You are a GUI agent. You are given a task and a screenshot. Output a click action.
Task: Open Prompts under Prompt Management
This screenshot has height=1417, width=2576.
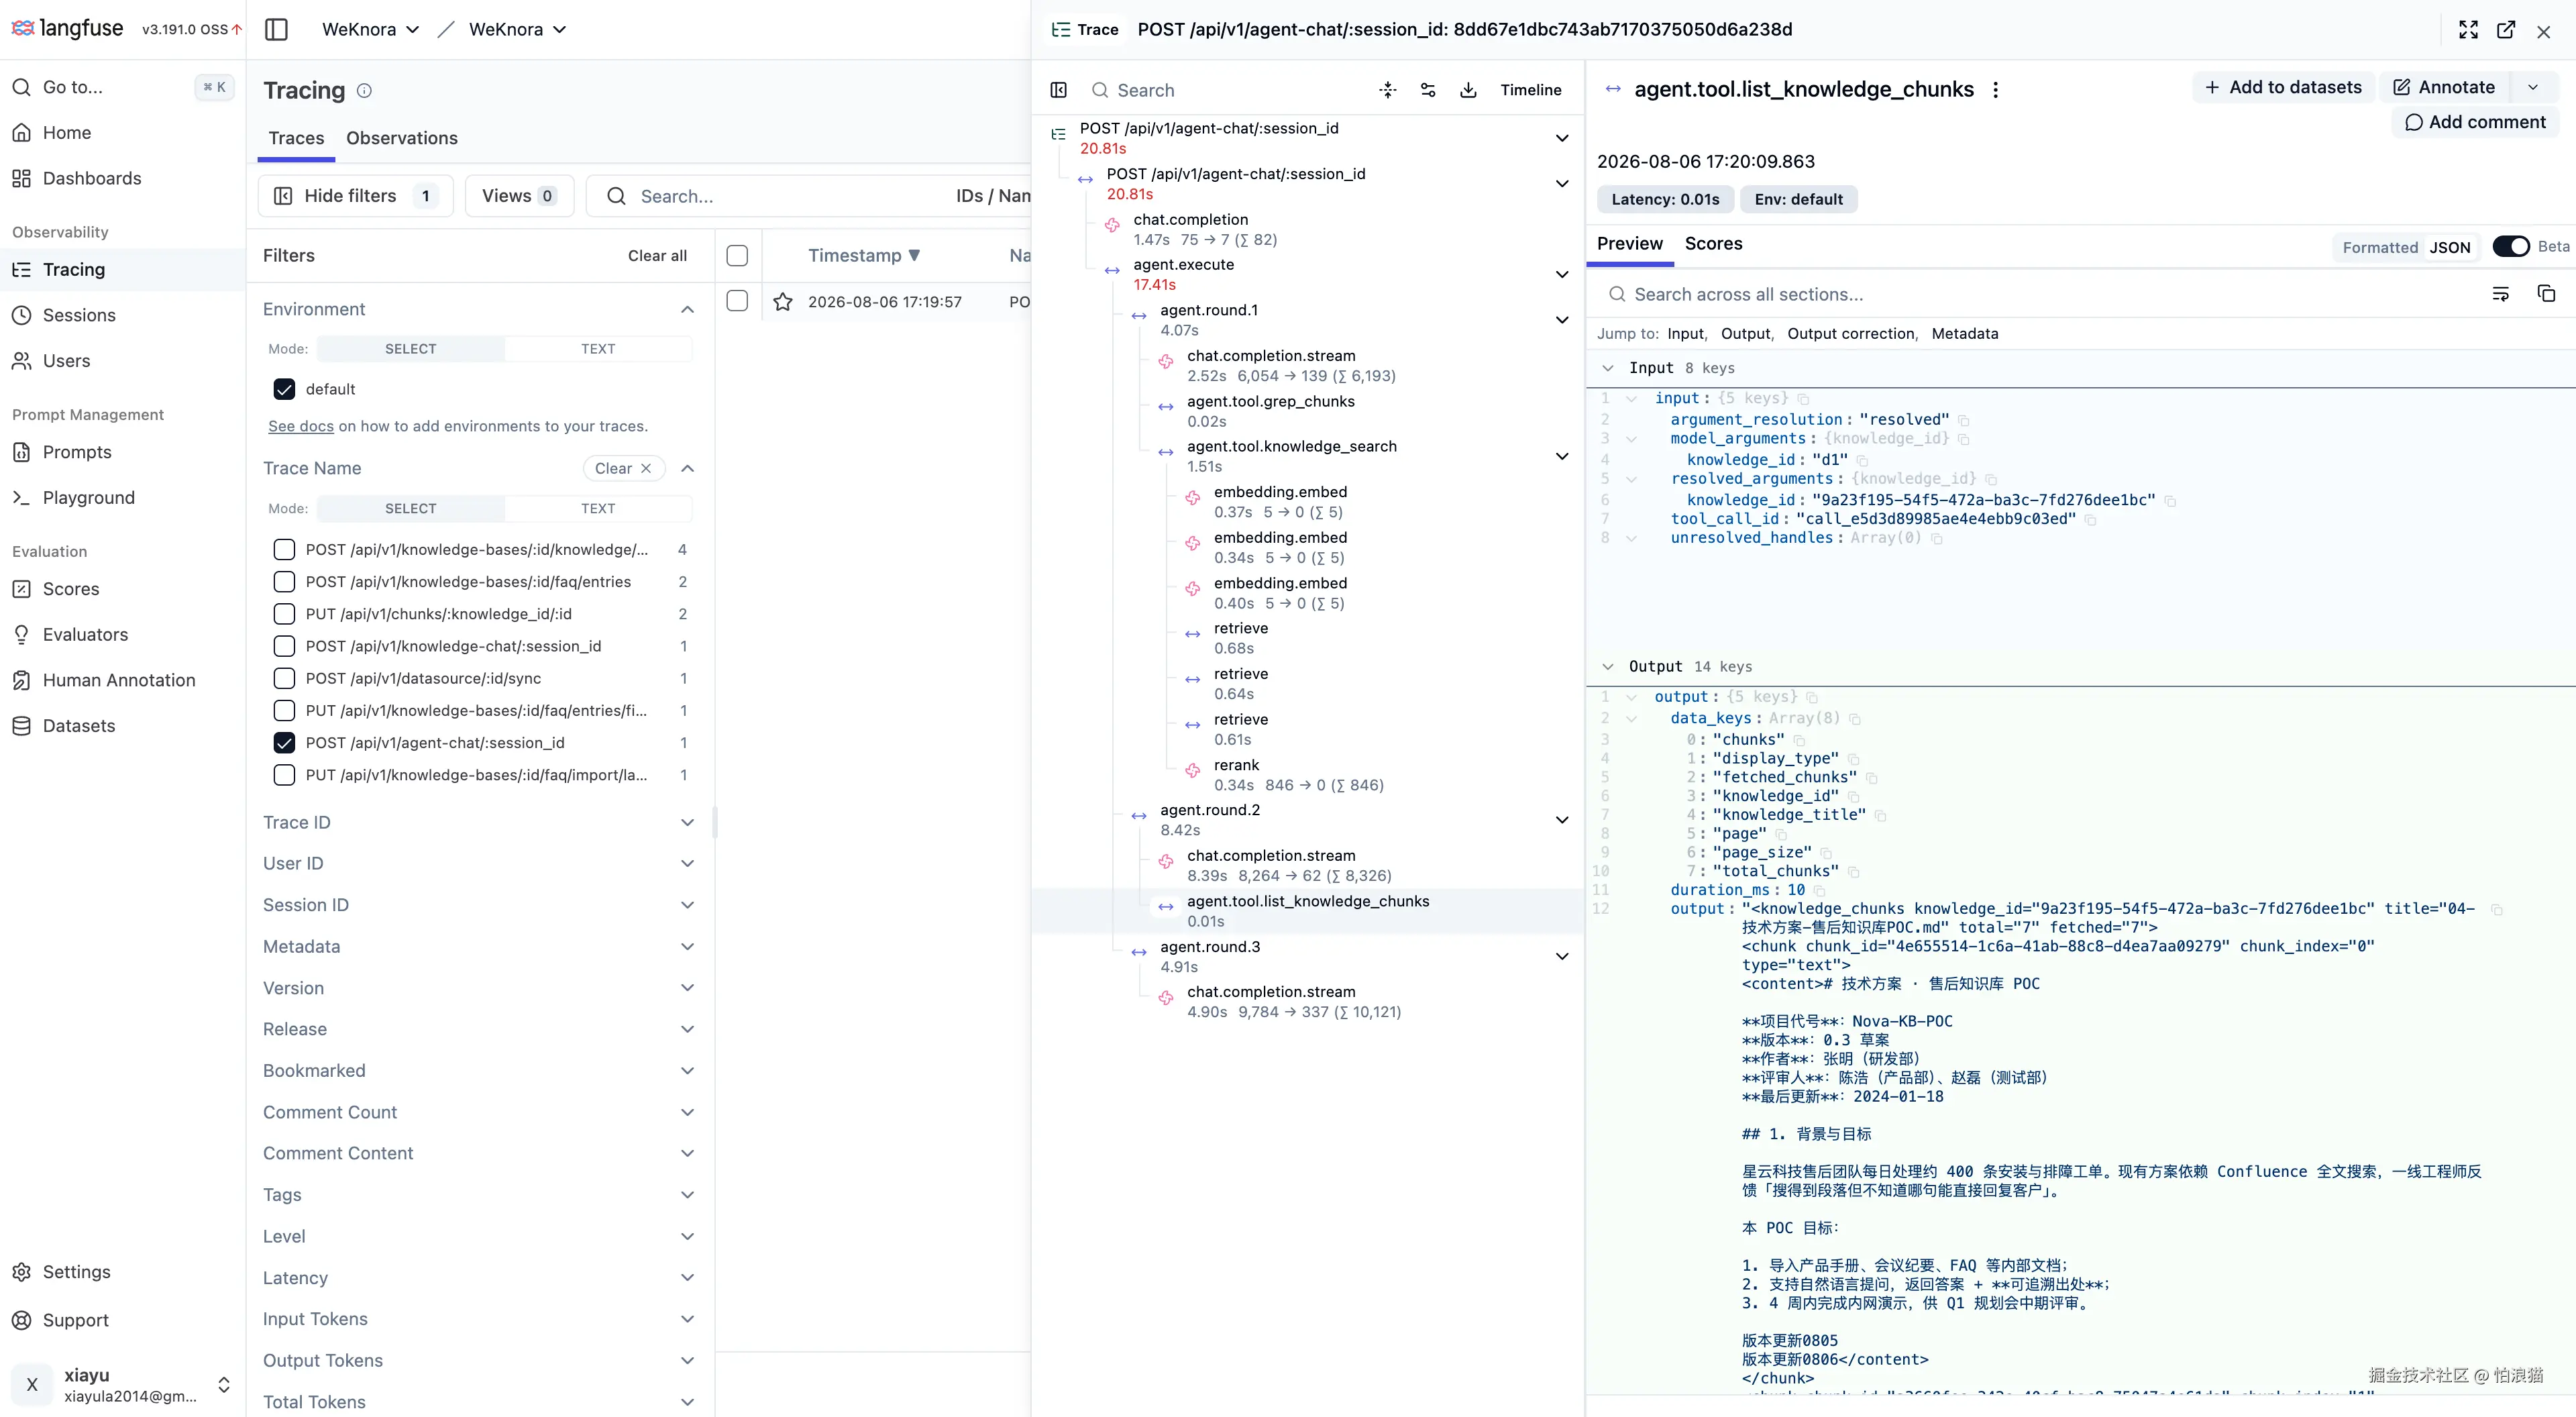tap(77, 452)
